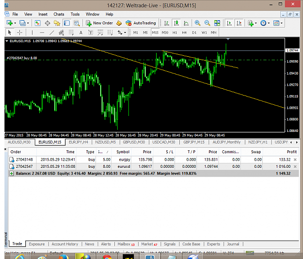Close eurusd order with its X

pyautogui.click(x=295, y=166)
